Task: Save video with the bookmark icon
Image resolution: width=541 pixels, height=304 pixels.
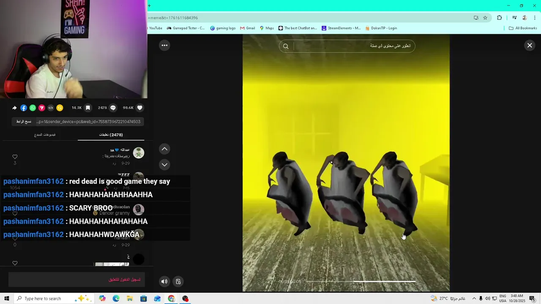Action: (88, 108)
